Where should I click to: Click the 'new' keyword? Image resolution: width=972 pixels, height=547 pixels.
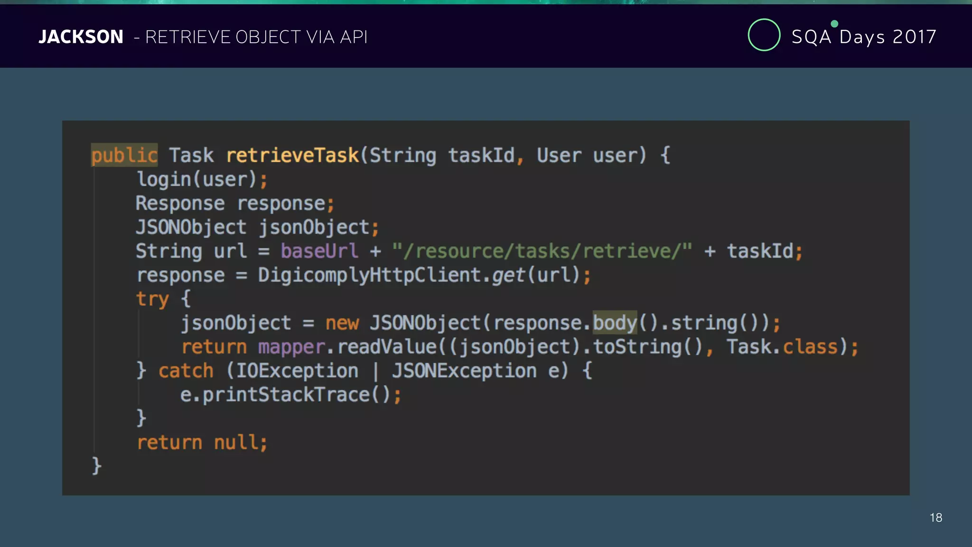pos(342,323)
